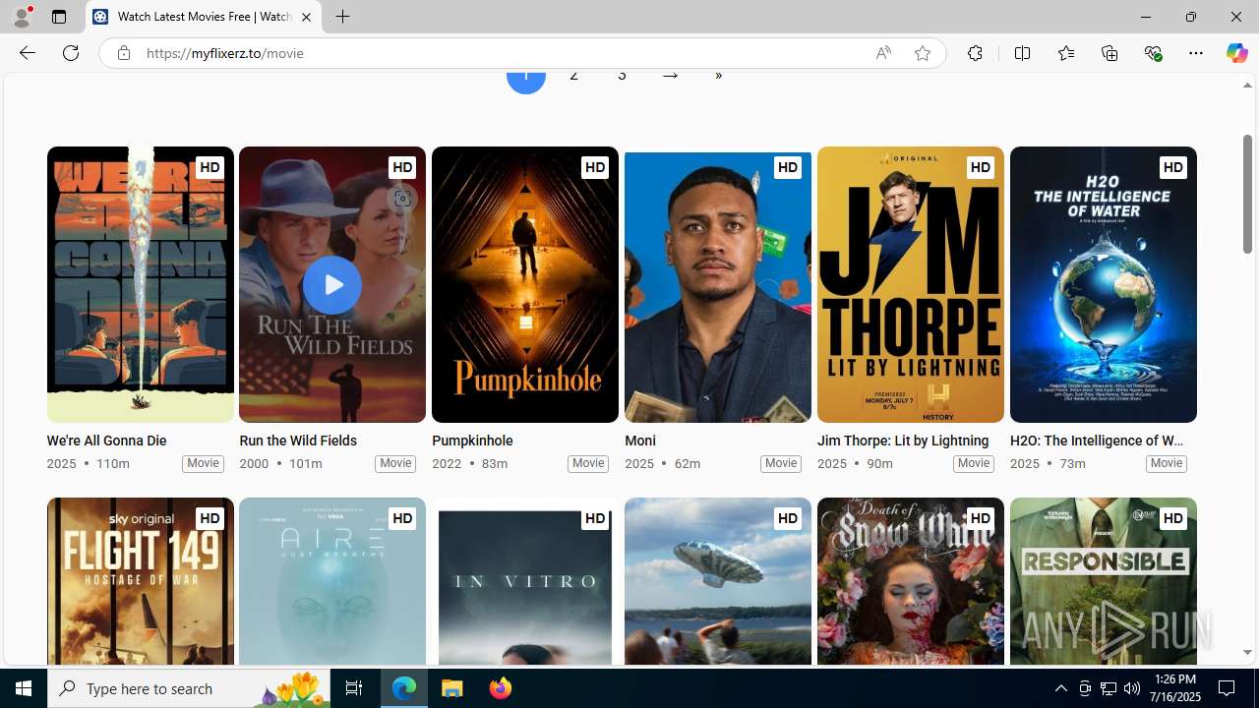Click '2025' year under Jim Thorpe

click(x=832, y=463)
